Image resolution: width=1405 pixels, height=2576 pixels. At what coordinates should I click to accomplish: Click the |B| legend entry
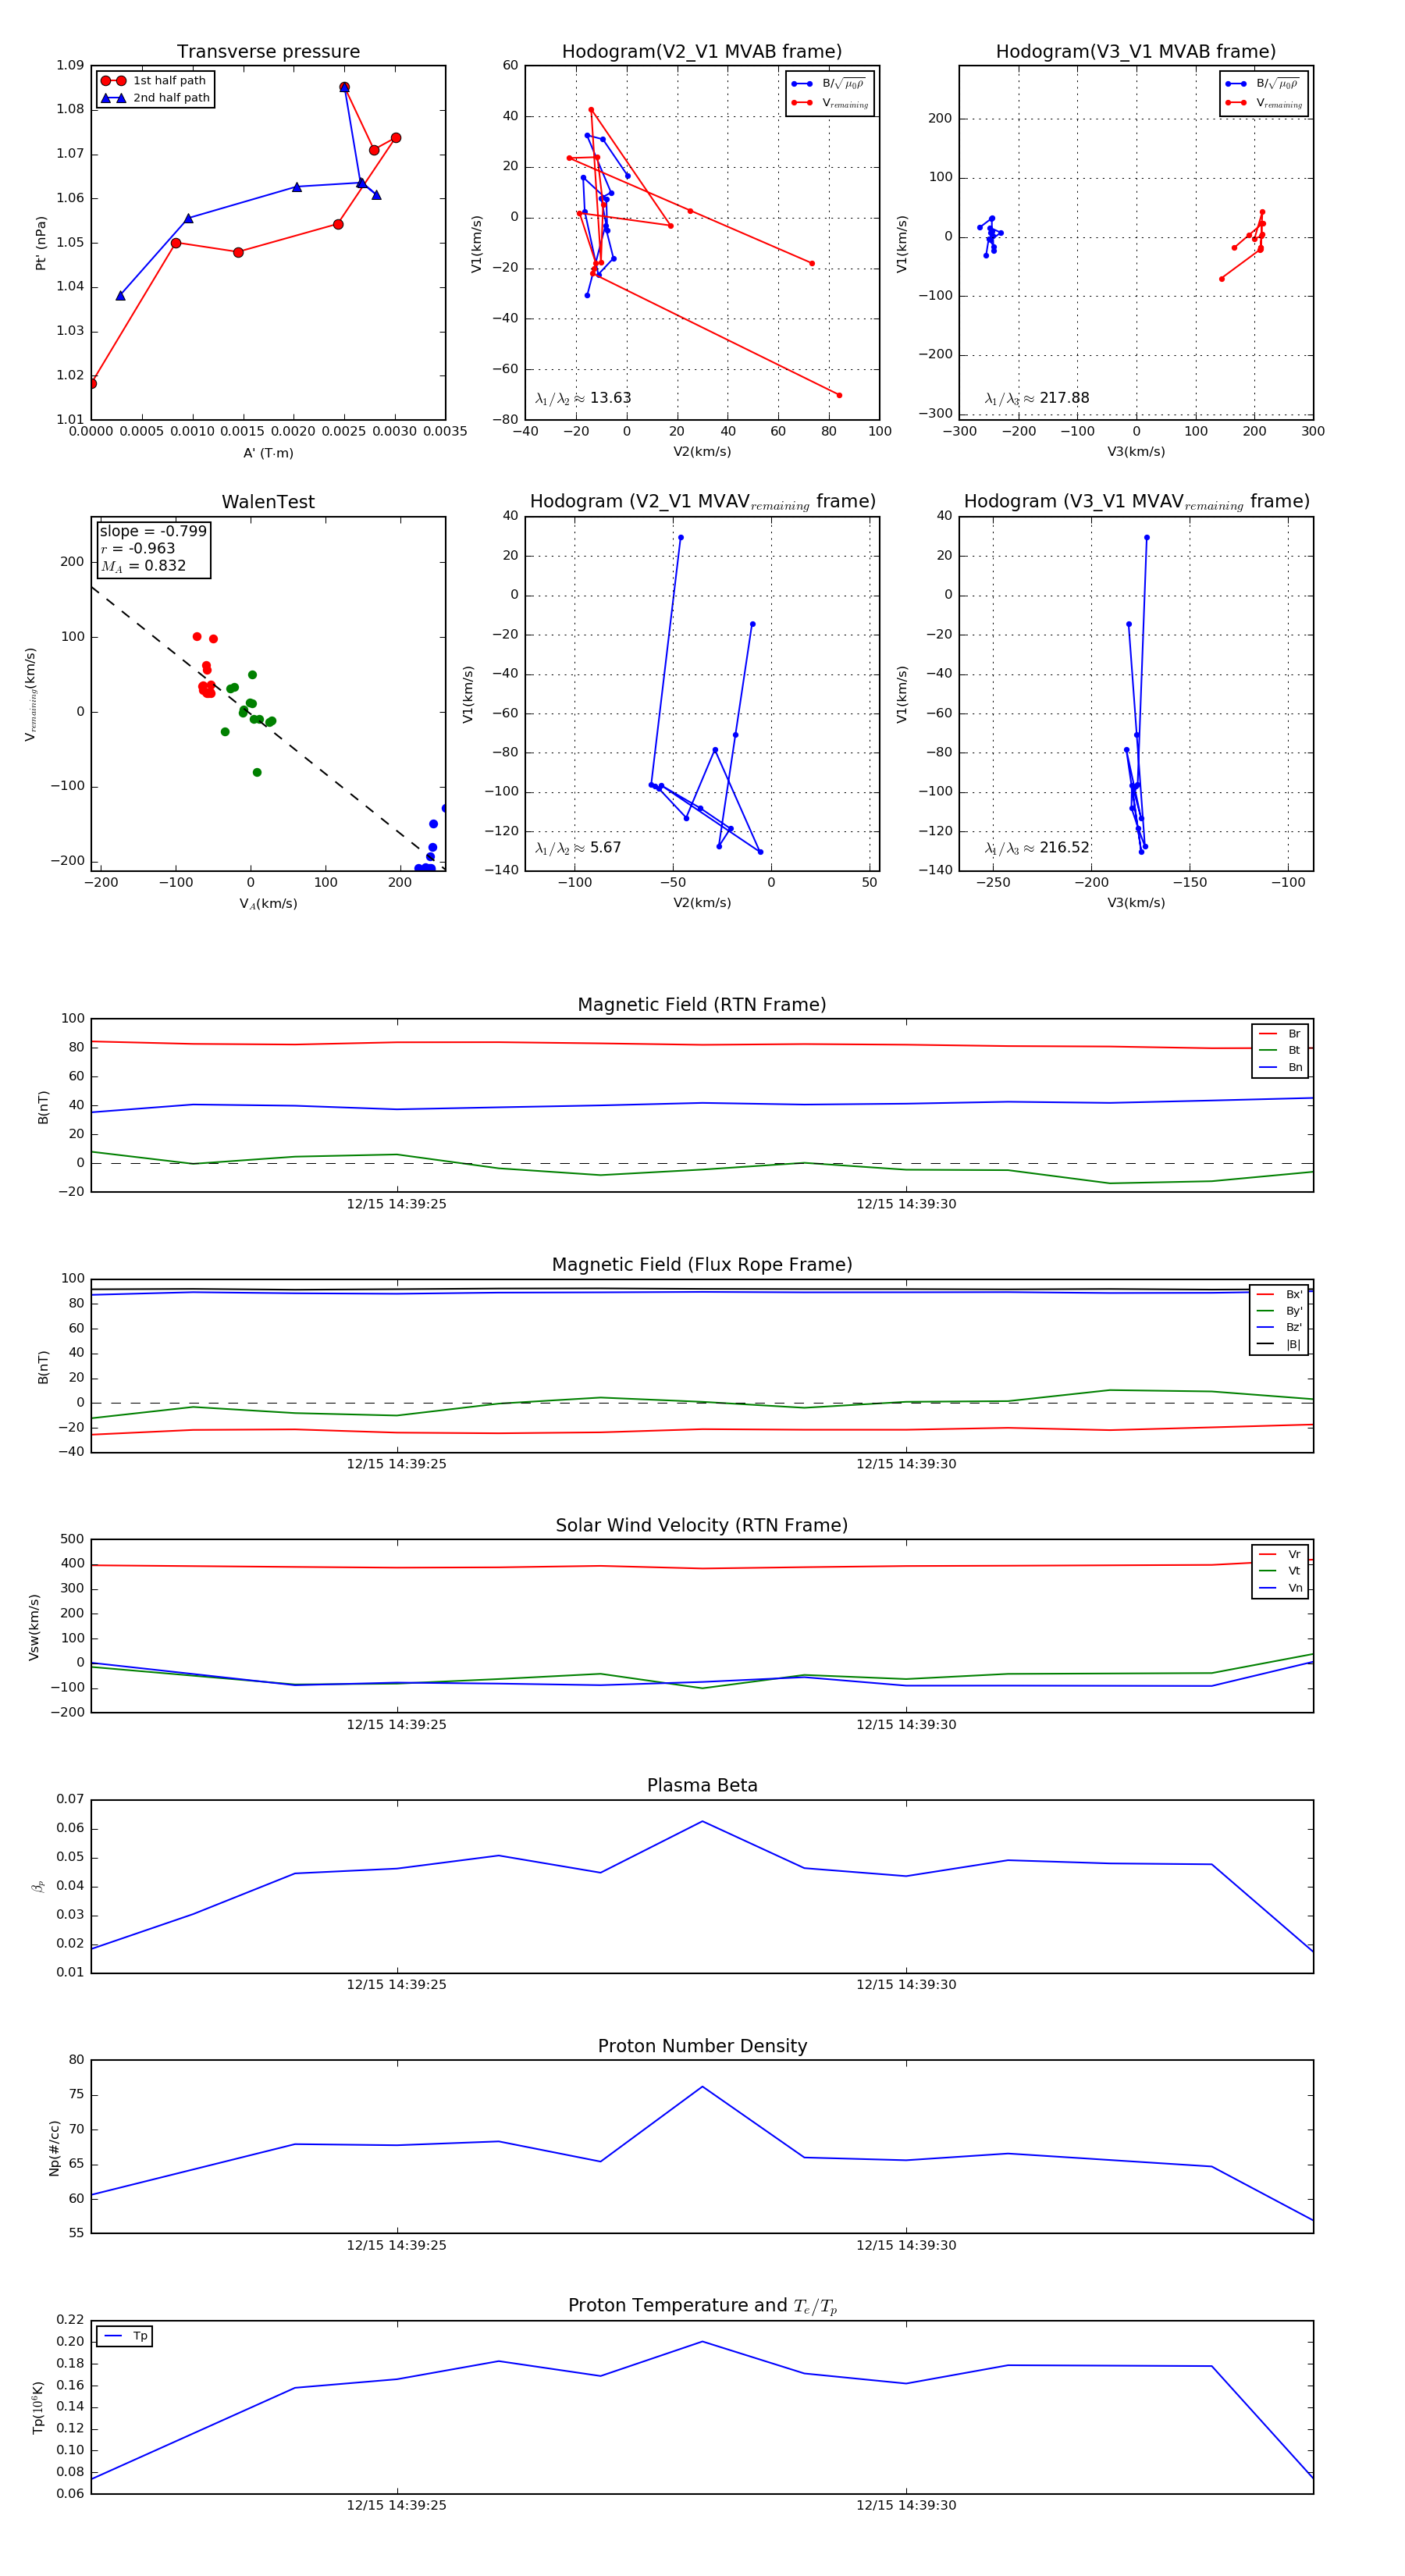1279,1344
